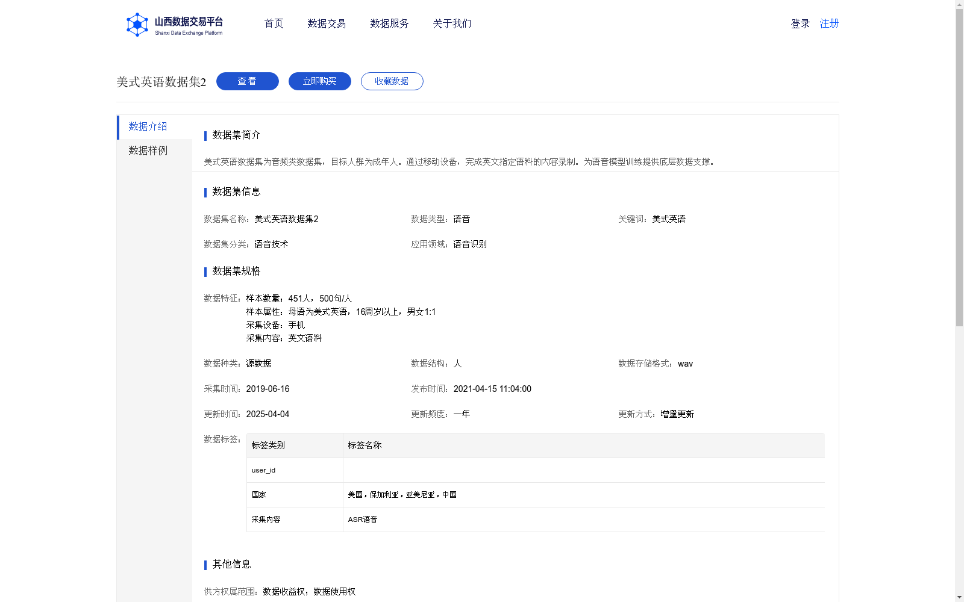Click the vertical scrollbar thumb
The width and height of the screenshot is (964, 602).
(959, 167)
